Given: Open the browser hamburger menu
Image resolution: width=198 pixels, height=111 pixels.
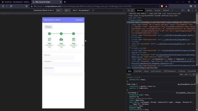Looking at the screenshot, I should click(195, 6).
